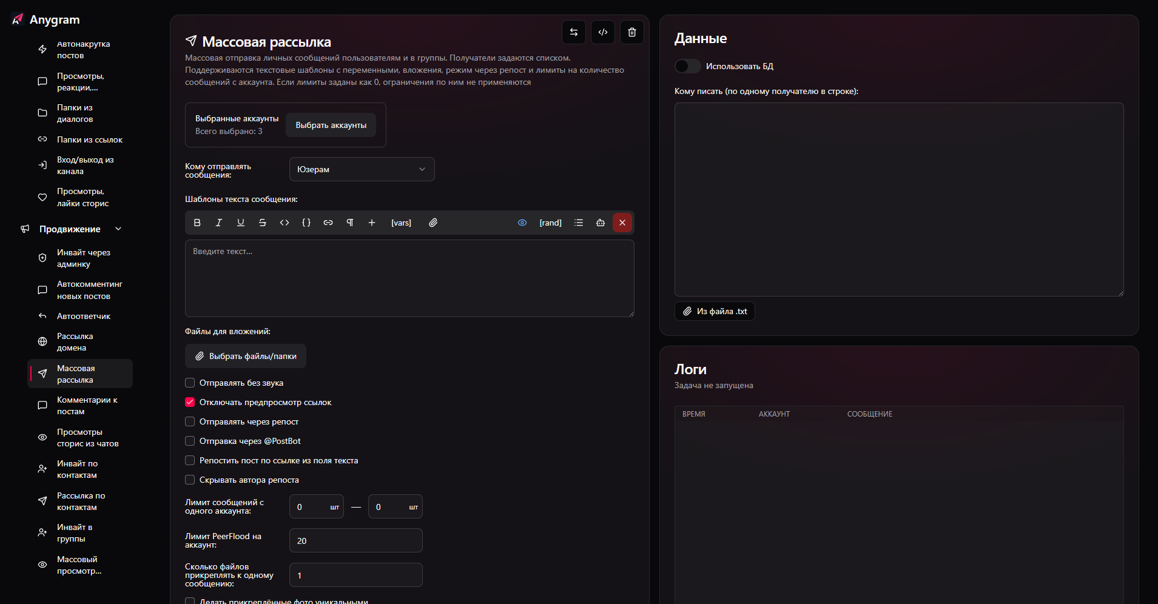Open Инвайт по контактам in sidebar
Viewport: 1158px width, 604px height.
coord(80,469)
